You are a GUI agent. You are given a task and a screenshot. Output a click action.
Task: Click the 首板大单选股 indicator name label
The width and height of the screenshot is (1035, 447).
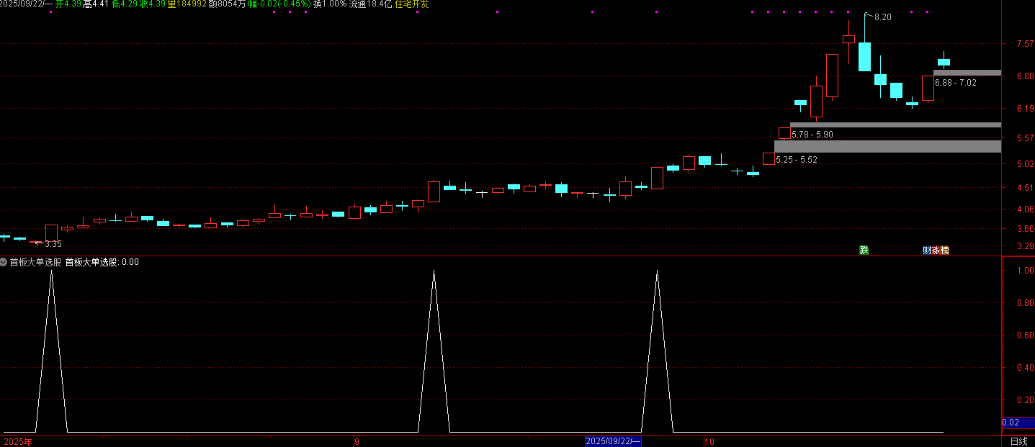(x=35, y=262)
